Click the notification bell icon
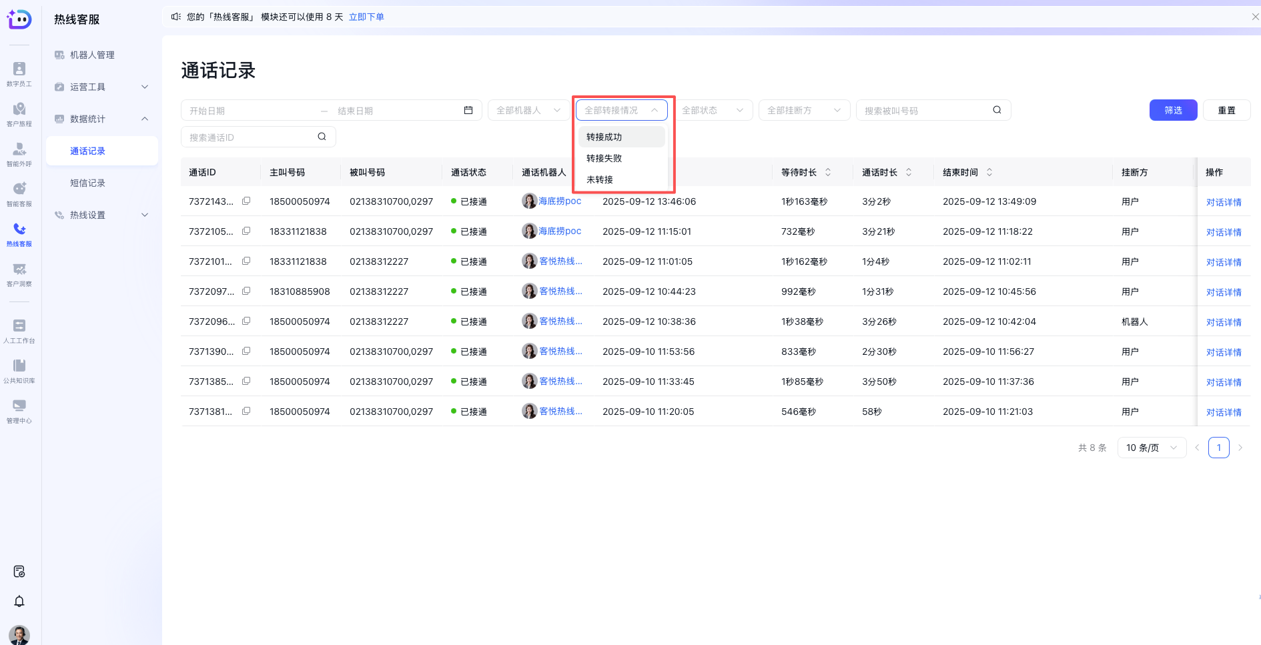 [19, 601]
